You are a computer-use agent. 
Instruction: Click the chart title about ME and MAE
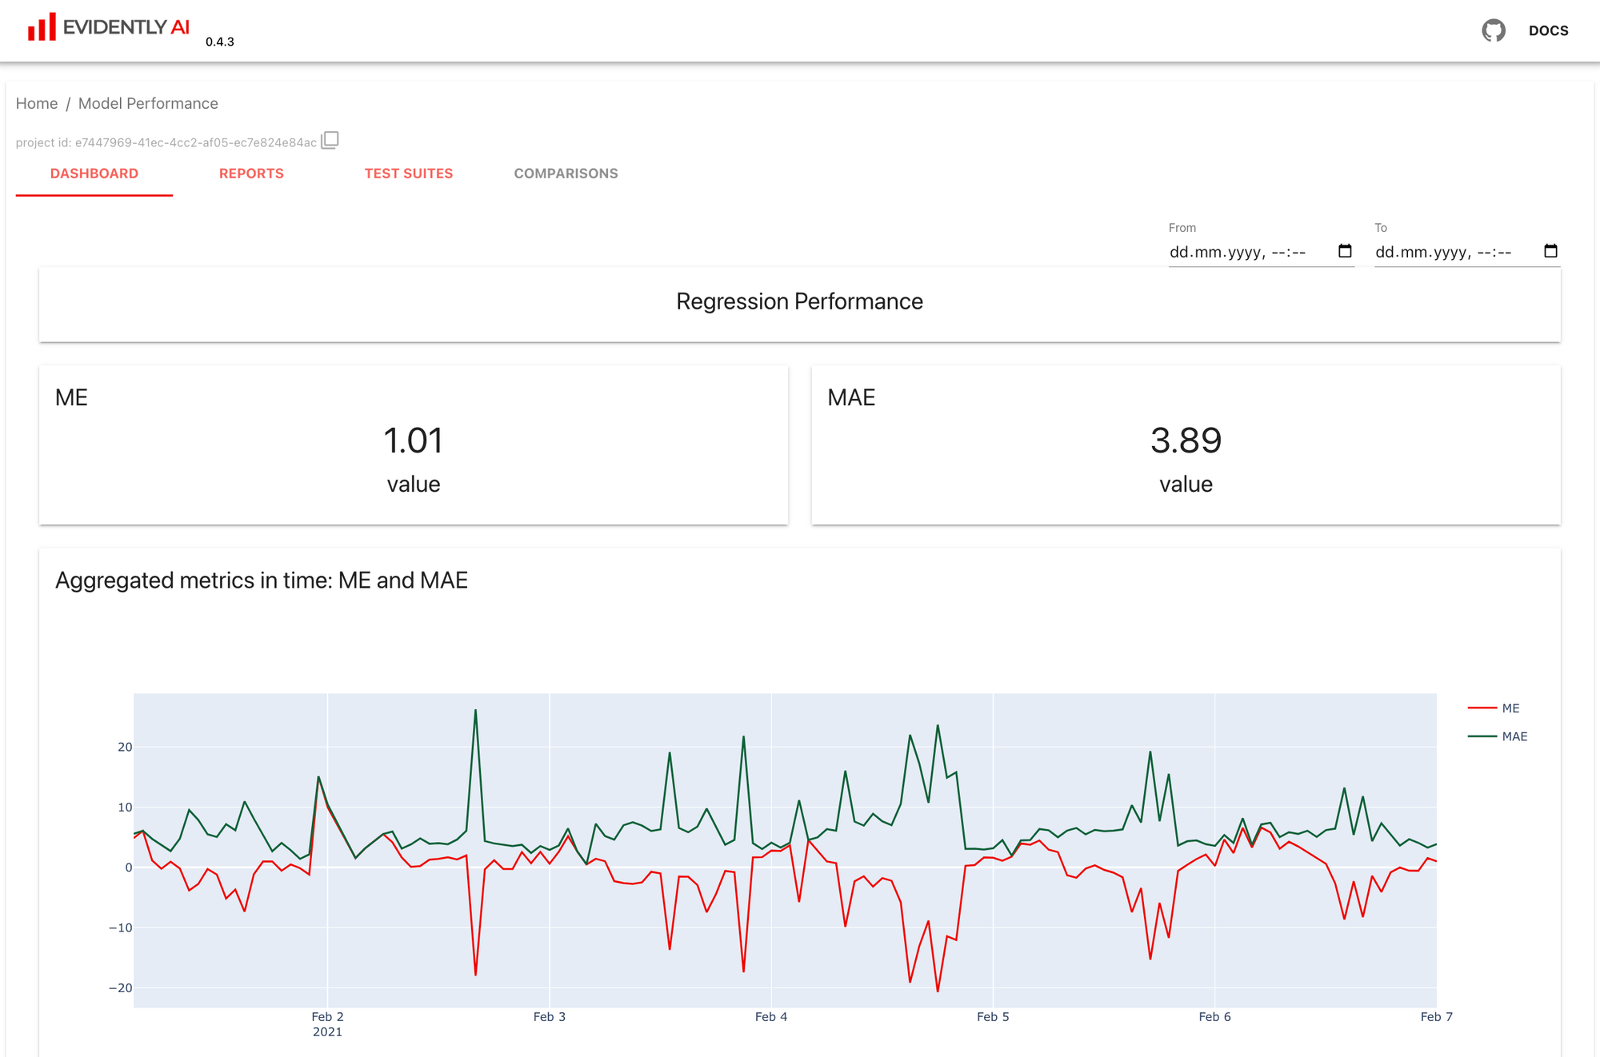pos(262,580)
